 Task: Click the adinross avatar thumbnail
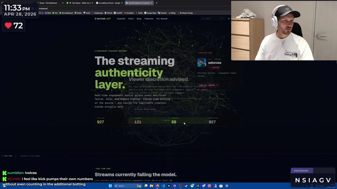[202, 63]
